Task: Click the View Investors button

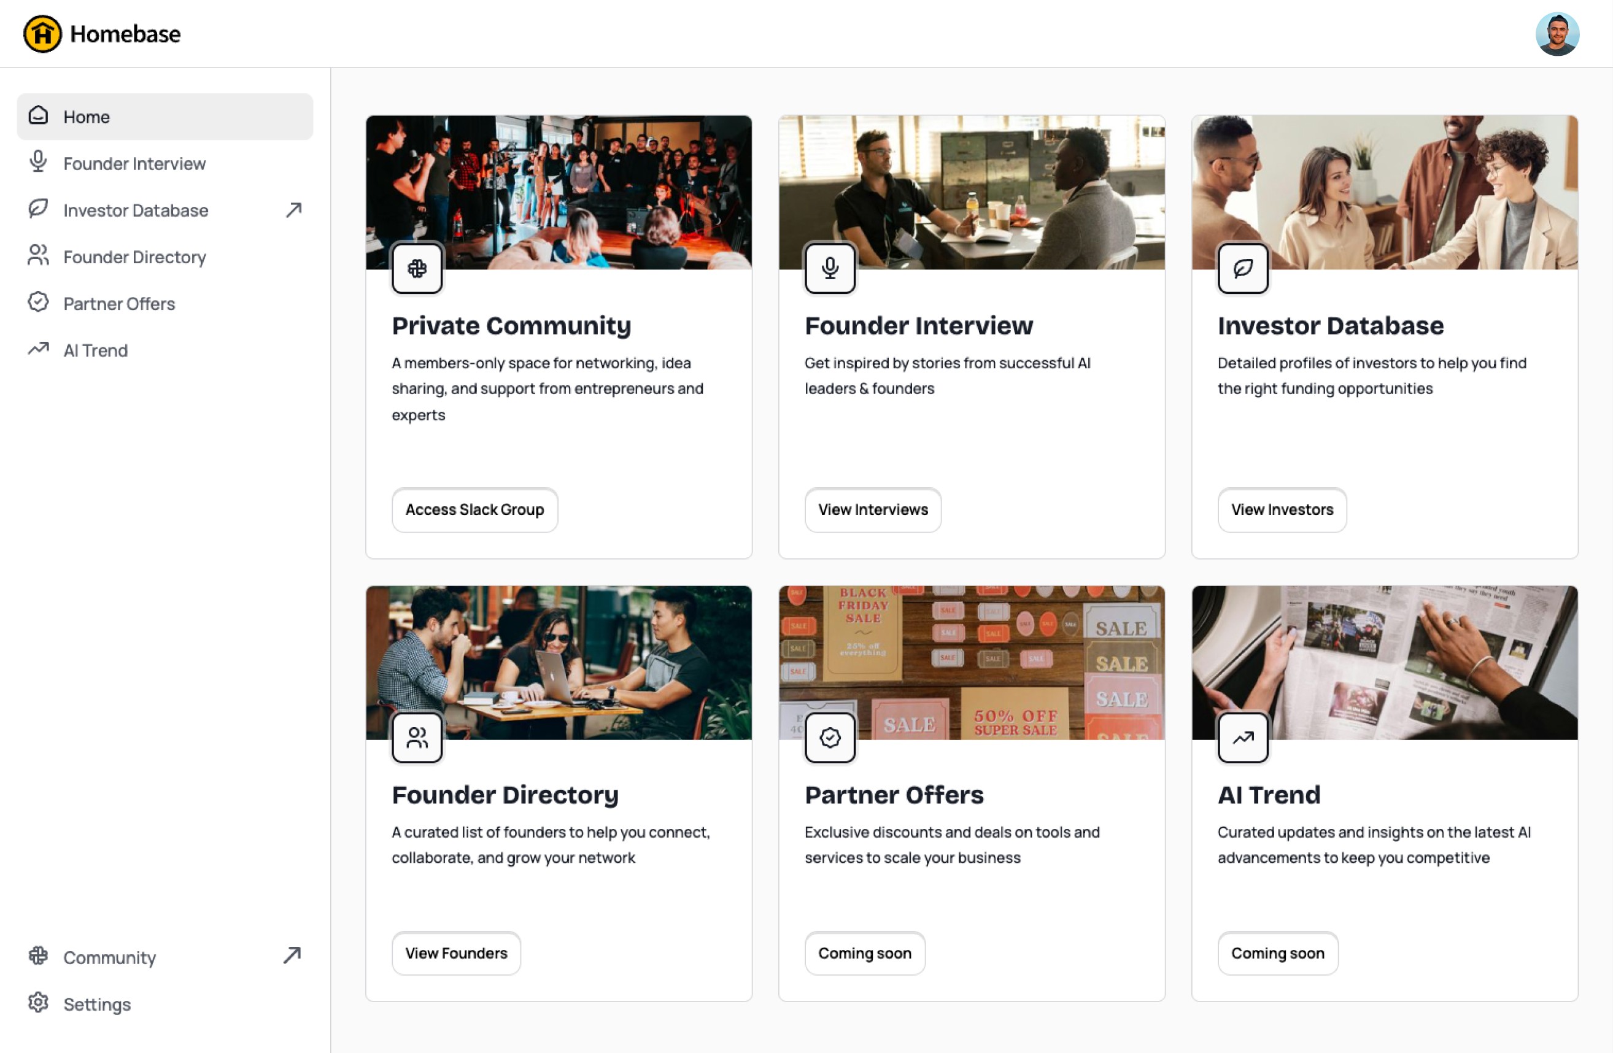Action: coord(1282,509)
